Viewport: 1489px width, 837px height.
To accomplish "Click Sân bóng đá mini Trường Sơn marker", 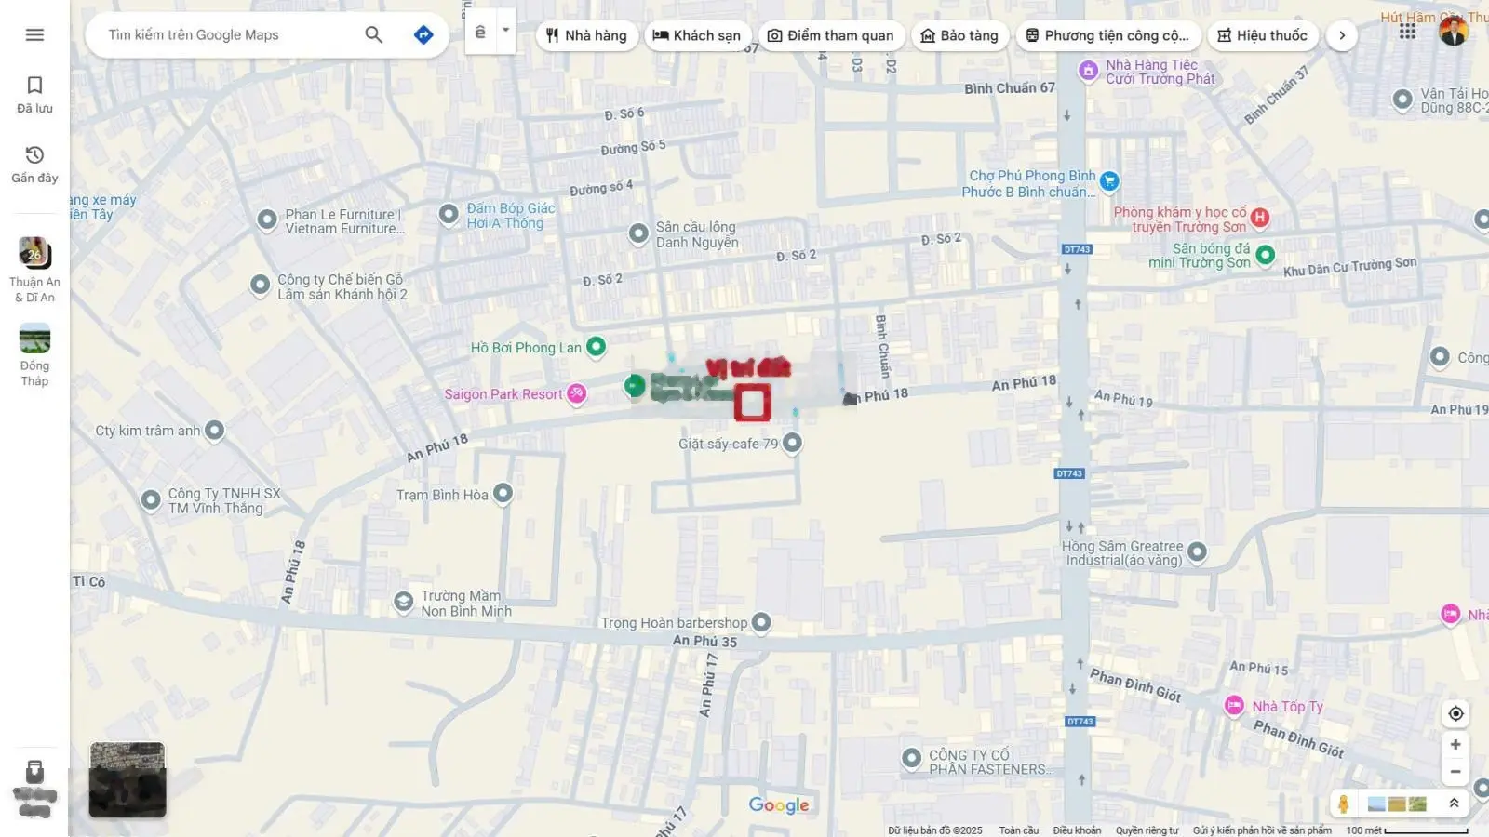I will pyautogui.click(x=1265, y=254).
